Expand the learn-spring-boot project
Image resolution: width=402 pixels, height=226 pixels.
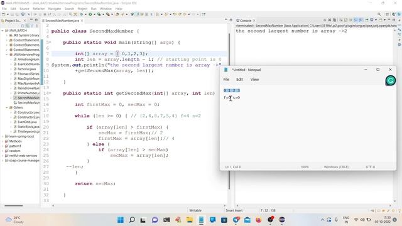point(3,137)
